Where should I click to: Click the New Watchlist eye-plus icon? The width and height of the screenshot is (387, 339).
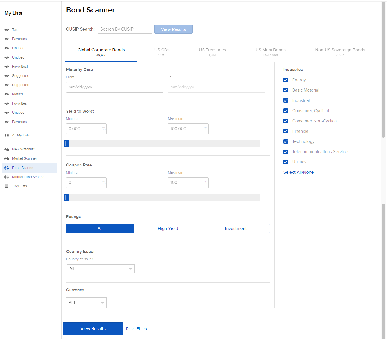[x=7, y=149]
